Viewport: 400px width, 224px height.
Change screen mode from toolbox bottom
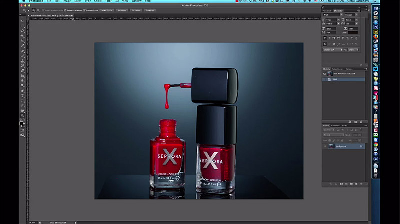[x=22, y=135]
